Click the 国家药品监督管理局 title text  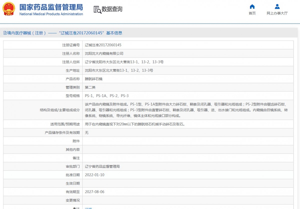coord(51,7)
